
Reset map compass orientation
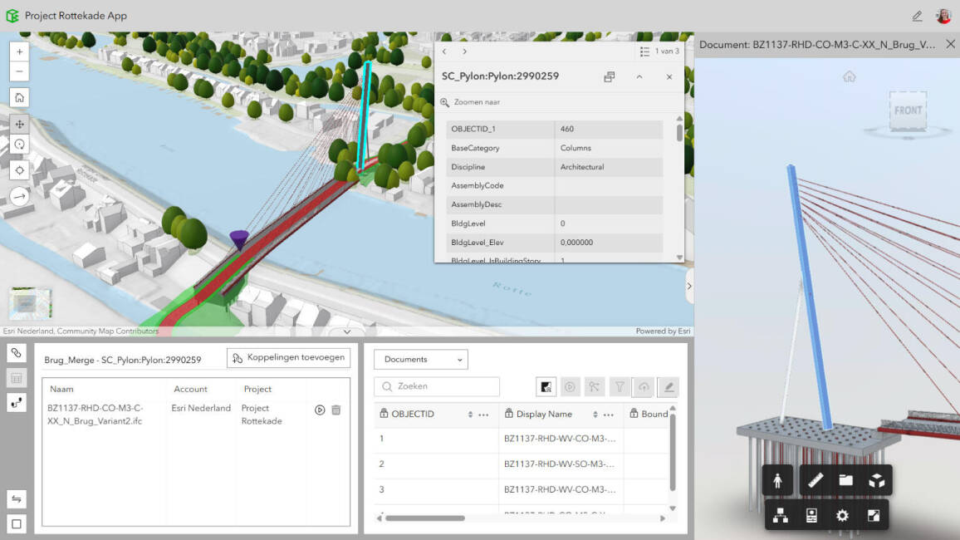20,197
